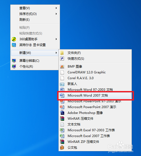The height and width of the screenshot is (156, 141).
Task: Click the blank page icon for CorelDRAW 12.0
Action: pos(62,72)
